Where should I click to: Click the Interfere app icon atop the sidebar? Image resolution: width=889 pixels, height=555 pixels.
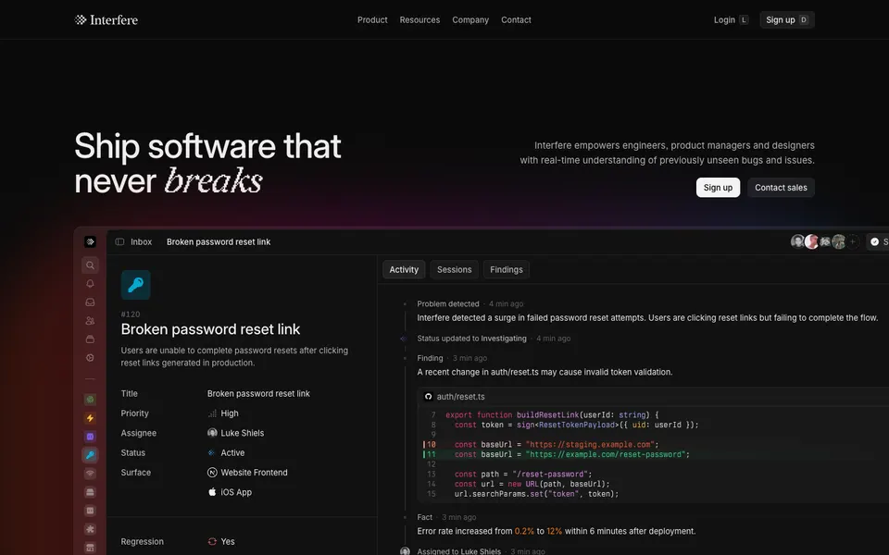click(90, 241)
